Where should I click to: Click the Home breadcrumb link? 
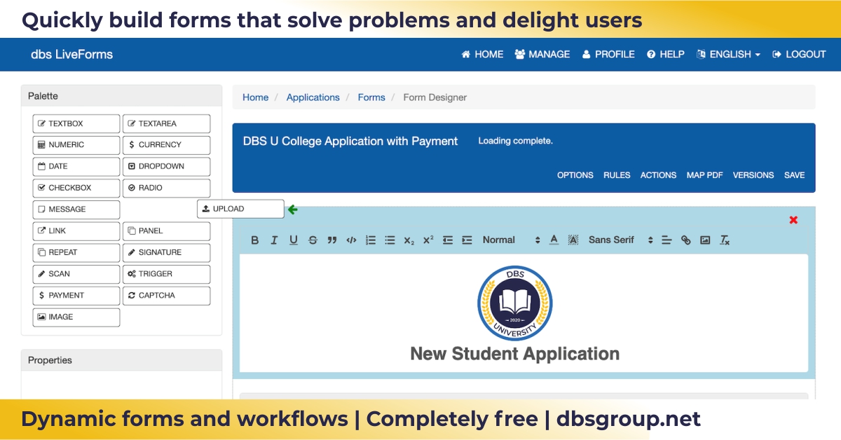coord(256,97)
